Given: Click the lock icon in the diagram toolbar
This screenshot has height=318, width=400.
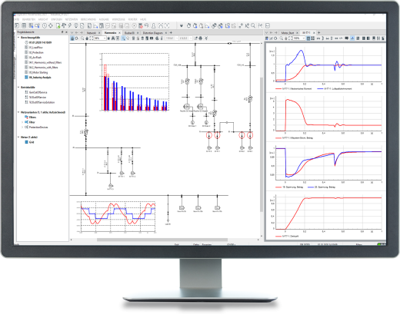Looking at the screenshot, I should pyautogui.click(x=72, y=38).
